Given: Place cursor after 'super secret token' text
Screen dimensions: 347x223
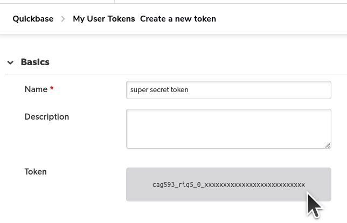Looking at the screenshot, I should pos(189,90).
